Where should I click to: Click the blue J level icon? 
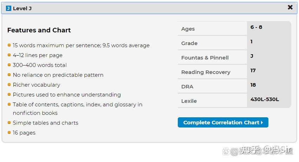click(8, 8)
